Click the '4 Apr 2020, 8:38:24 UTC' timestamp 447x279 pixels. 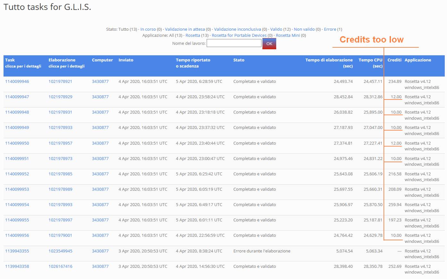[199, 251]
